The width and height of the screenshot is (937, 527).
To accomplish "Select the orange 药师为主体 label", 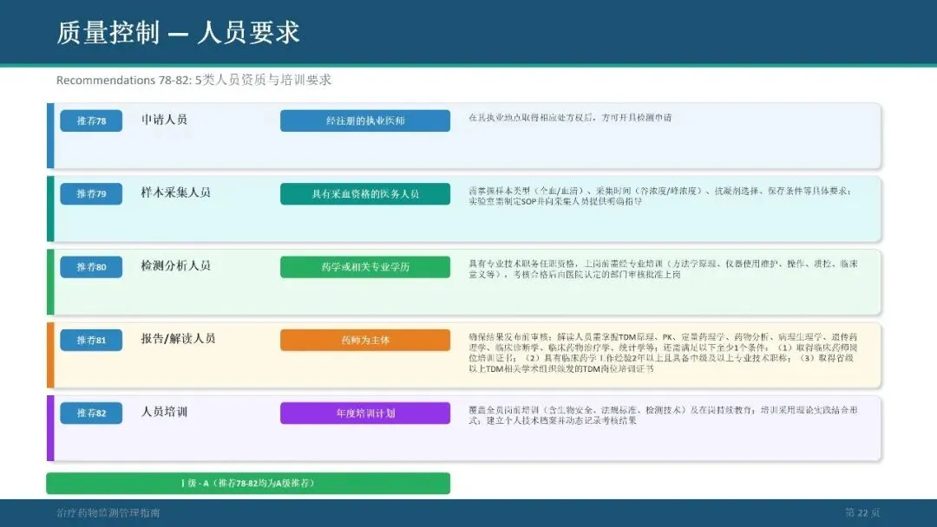I will (x=365, y=340).
